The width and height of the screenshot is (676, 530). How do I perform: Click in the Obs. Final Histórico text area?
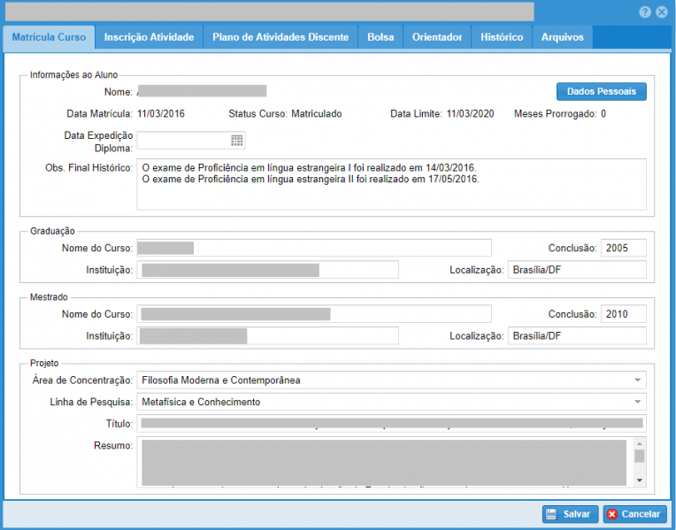(x=391, y=184)
